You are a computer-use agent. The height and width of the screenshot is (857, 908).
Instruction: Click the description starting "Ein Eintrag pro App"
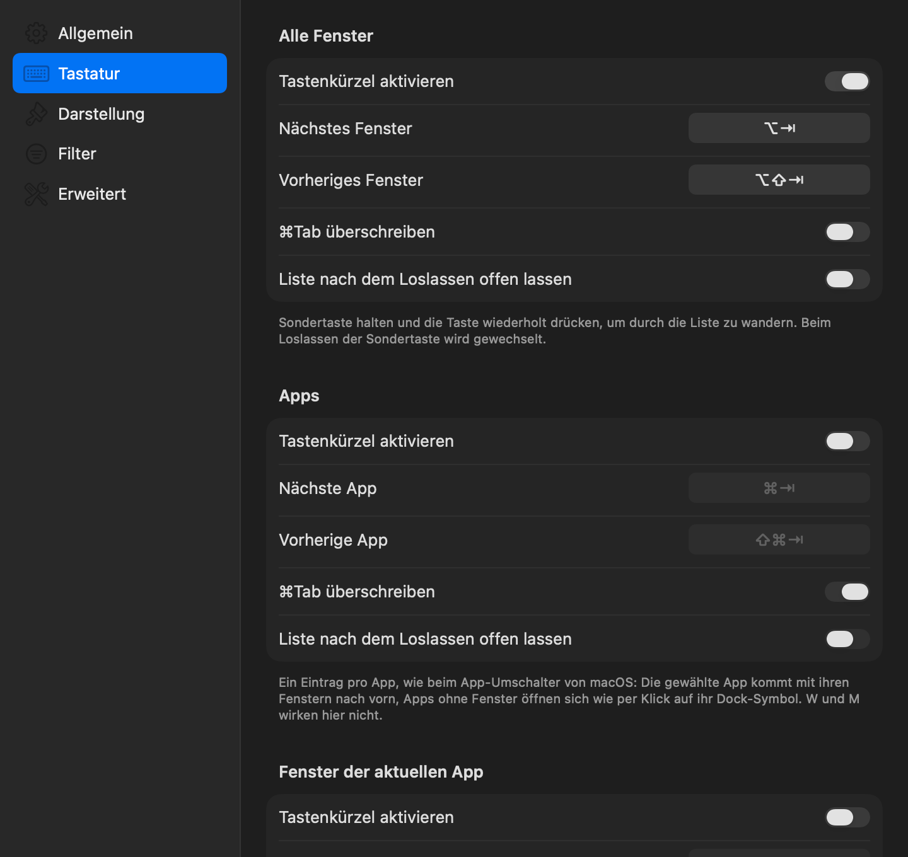[x=569, y=699]
